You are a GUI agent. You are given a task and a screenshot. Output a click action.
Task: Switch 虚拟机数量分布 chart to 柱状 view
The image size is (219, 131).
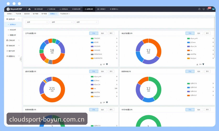102,71
